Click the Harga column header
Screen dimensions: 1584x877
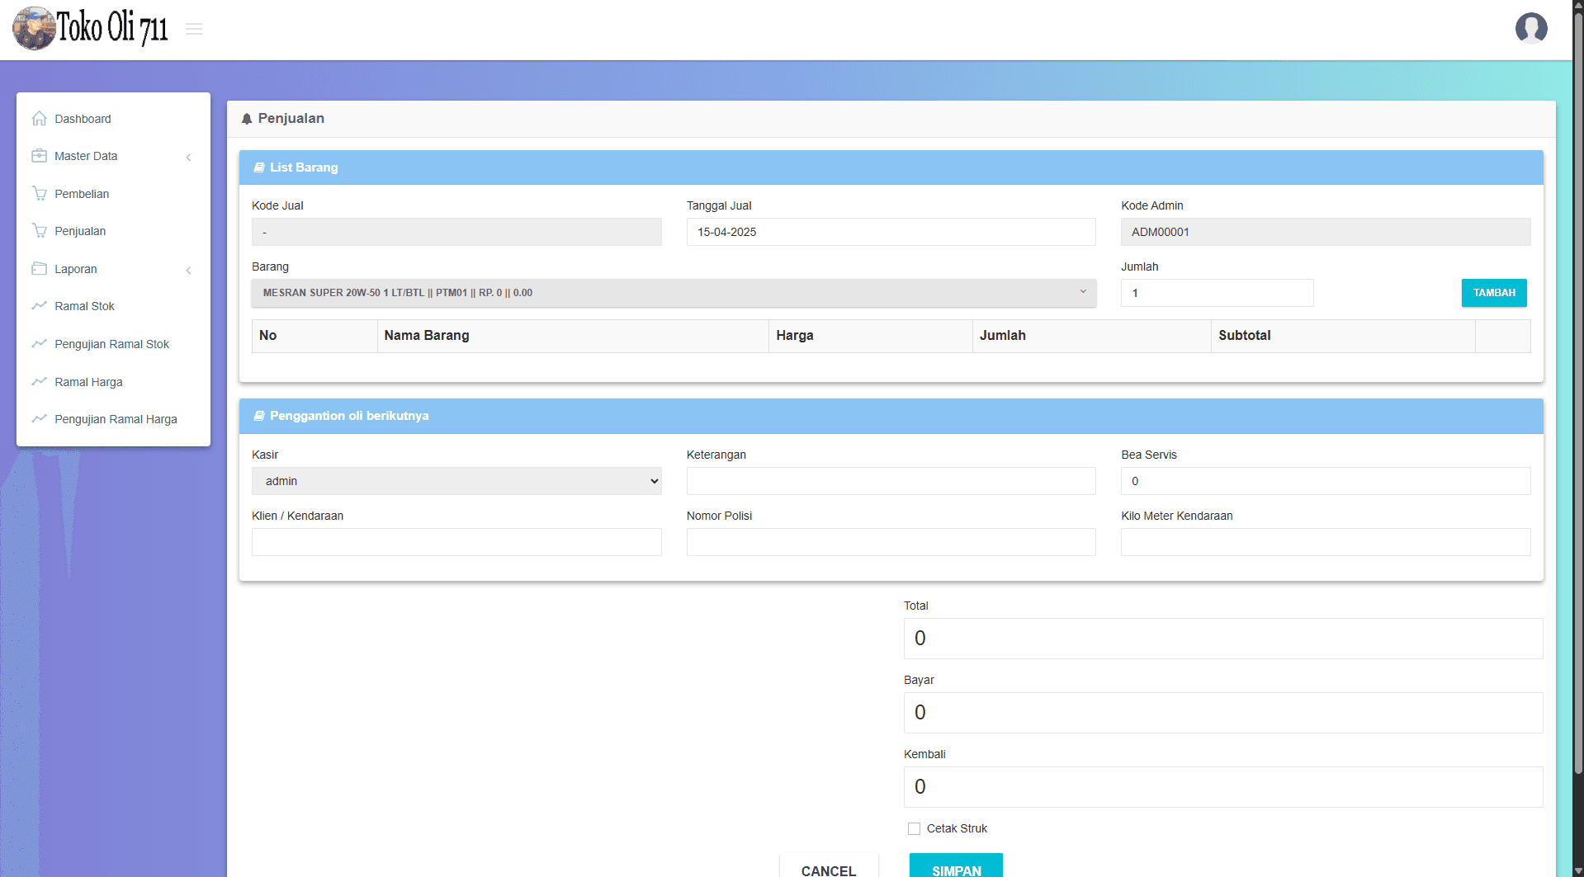(x=871, y=336)
